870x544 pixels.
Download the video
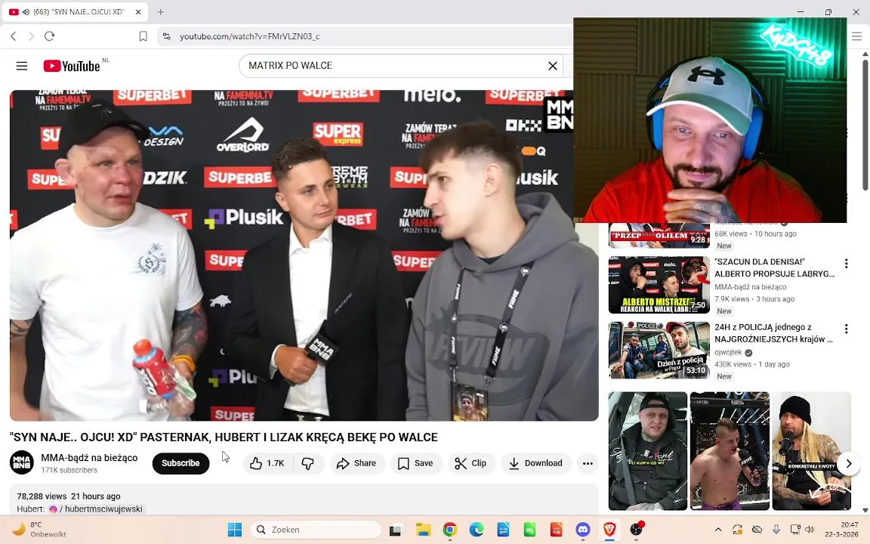(x=536, y=463)
